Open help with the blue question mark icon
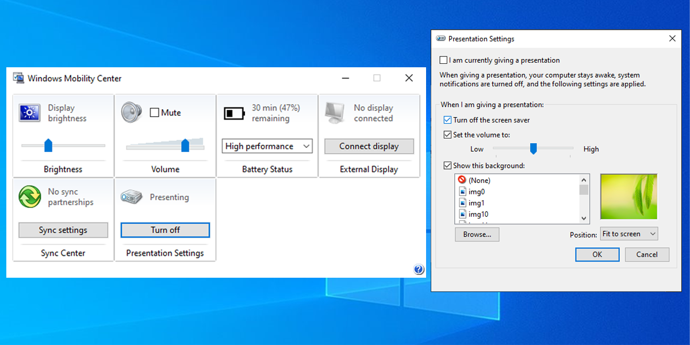This screenshot has height=345, width=690. point(419,269)
